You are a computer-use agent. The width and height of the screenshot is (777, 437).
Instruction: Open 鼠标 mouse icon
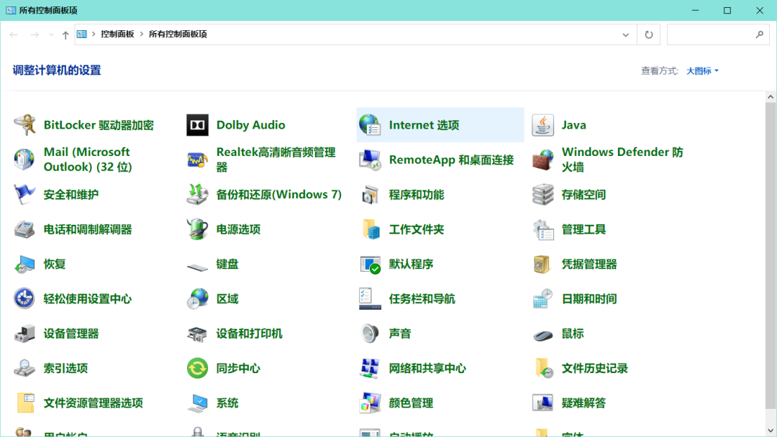[x=542, y=335]
